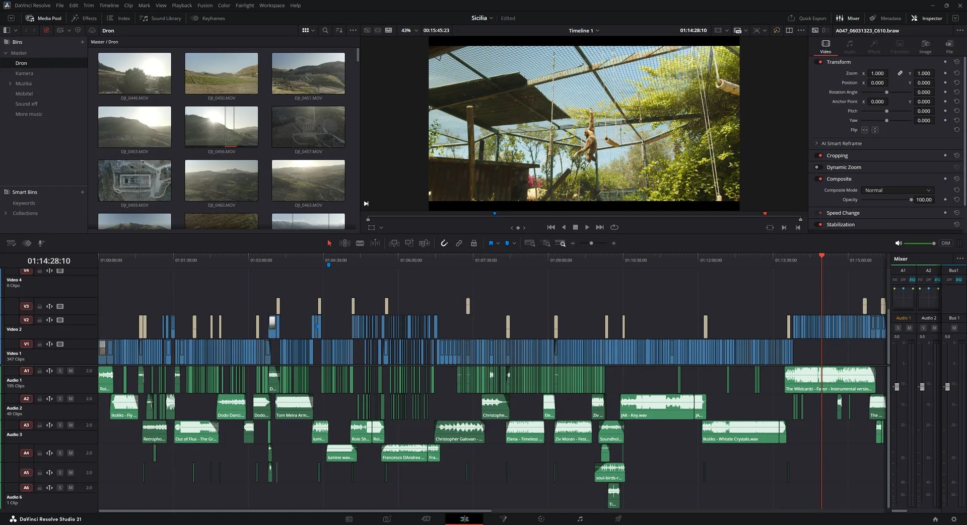Switch to the Color page icon
The width and height of the screenshot is (967, 525).
tap(541, 519)
